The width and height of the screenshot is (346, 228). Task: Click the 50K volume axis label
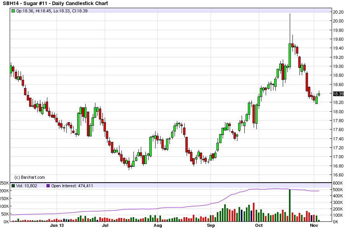click(x=5, y=214)
